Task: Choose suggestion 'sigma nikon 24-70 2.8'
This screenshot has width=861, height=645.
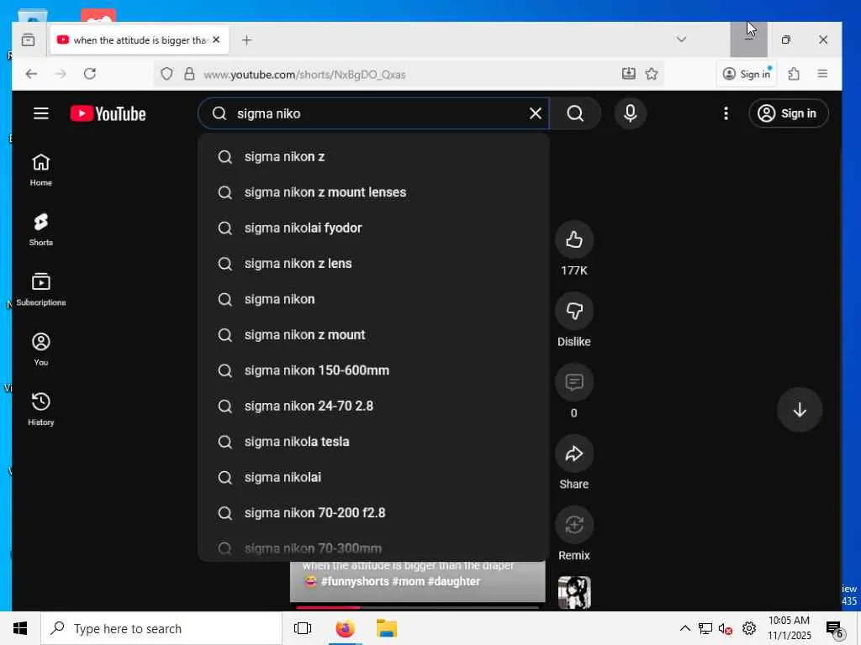Action: [x=373, y=406]
